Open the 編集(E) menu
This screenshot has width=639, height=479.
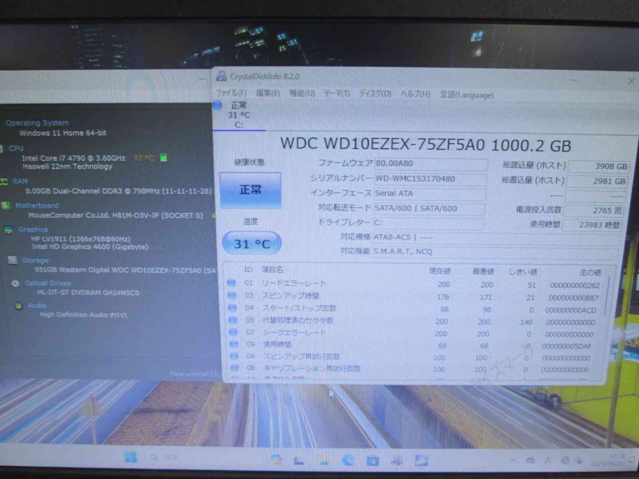(268, 93)
